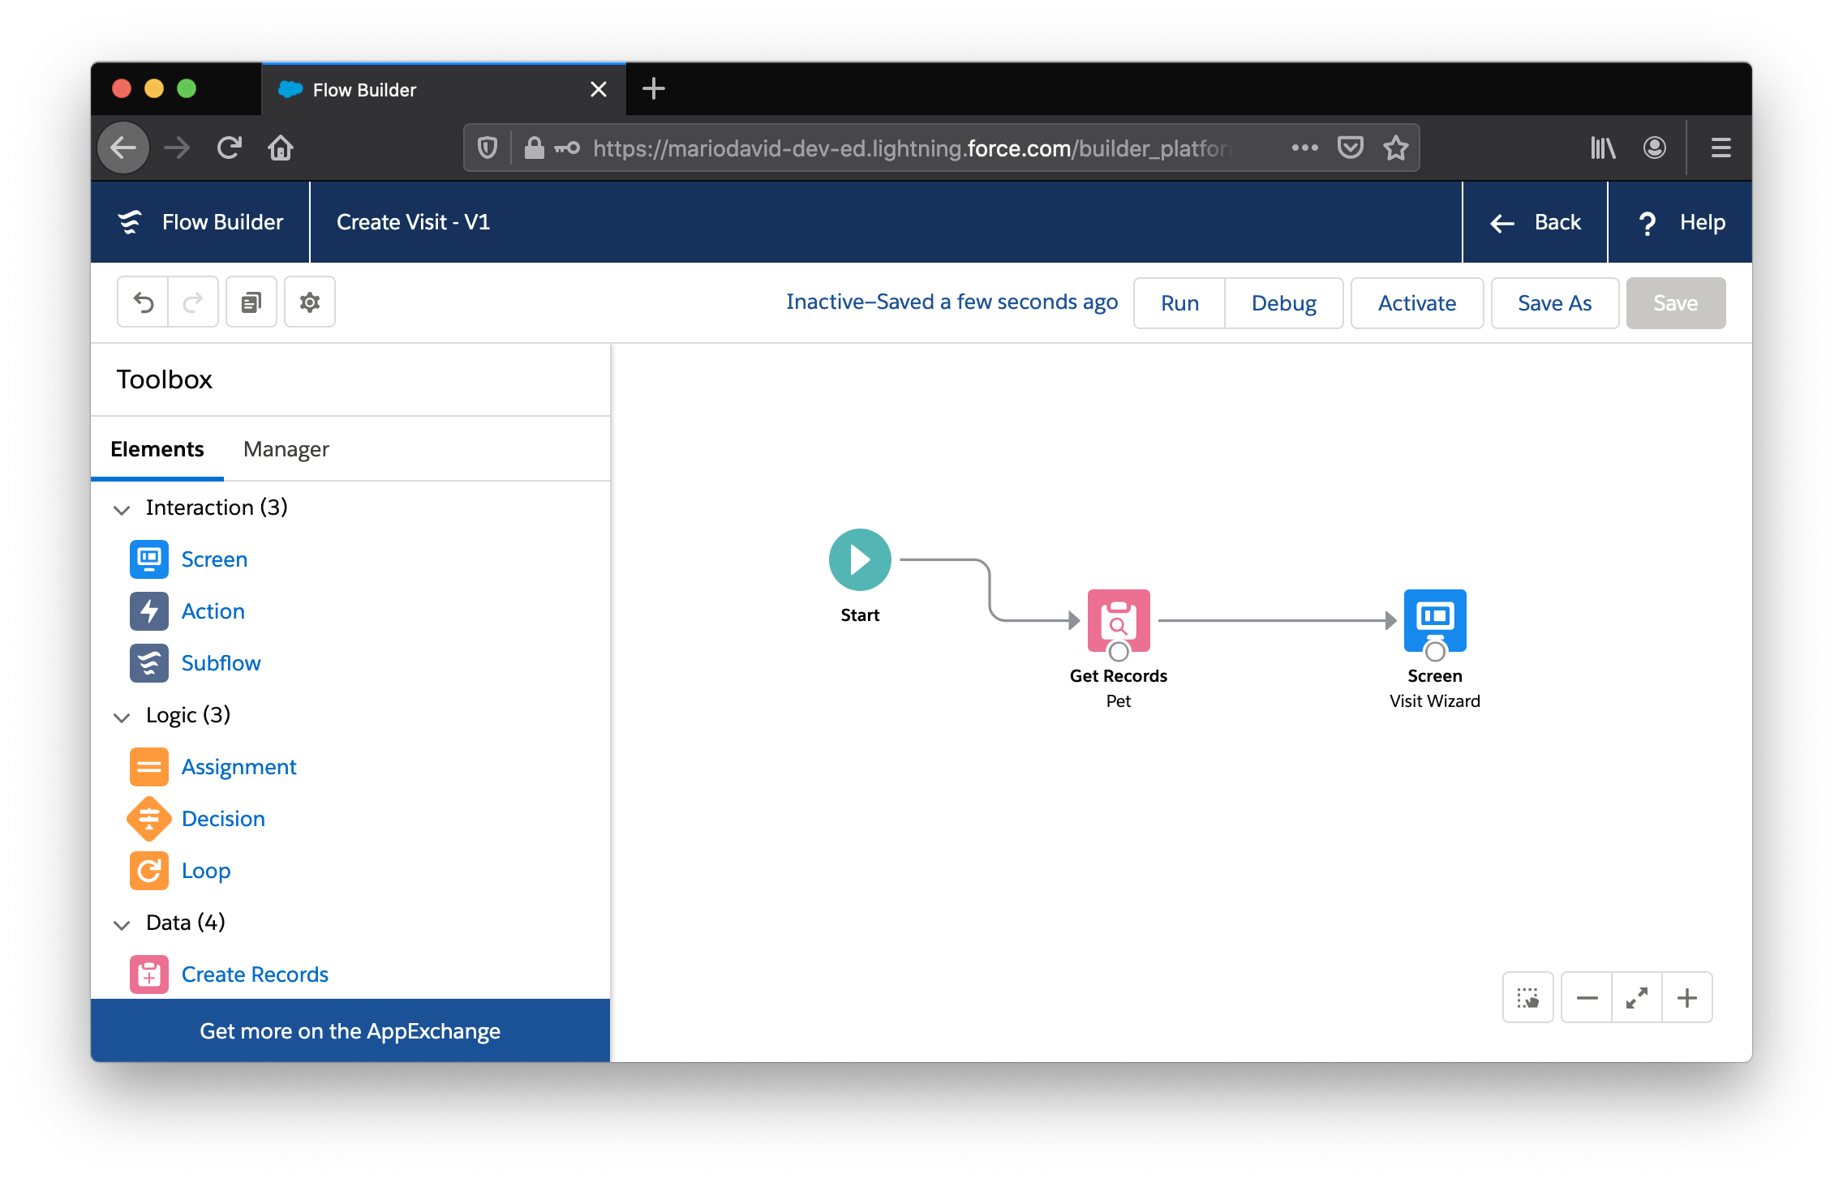Screen dimensions: 1843x1182
Task: Click Get more on the AppExchange
Action: (x=350, y=1031)
